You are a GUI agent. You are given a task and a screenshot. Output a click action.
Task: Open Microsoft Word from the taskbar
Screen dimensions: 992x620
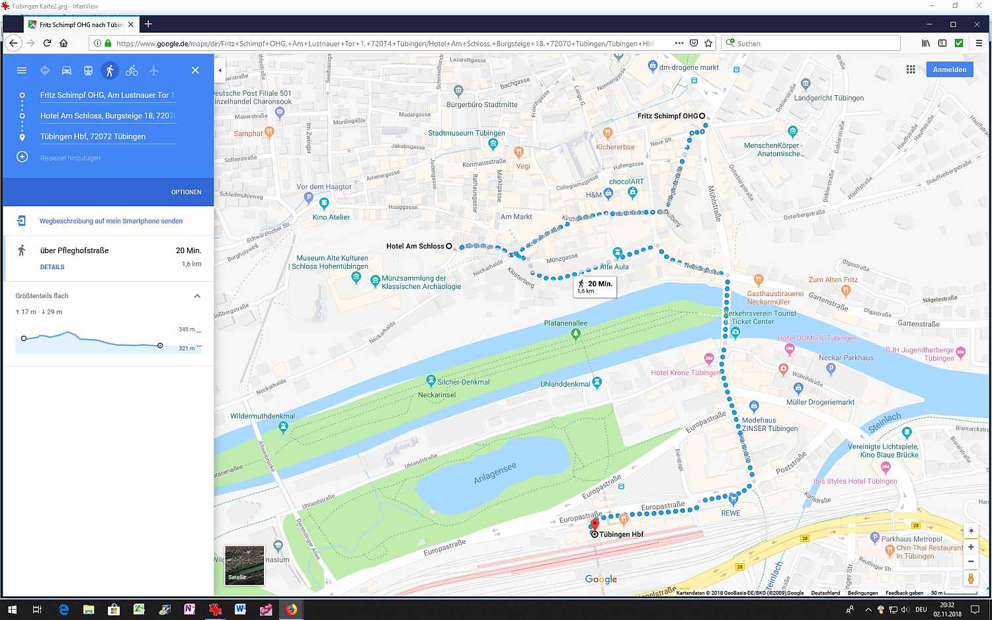coord(240,609)
